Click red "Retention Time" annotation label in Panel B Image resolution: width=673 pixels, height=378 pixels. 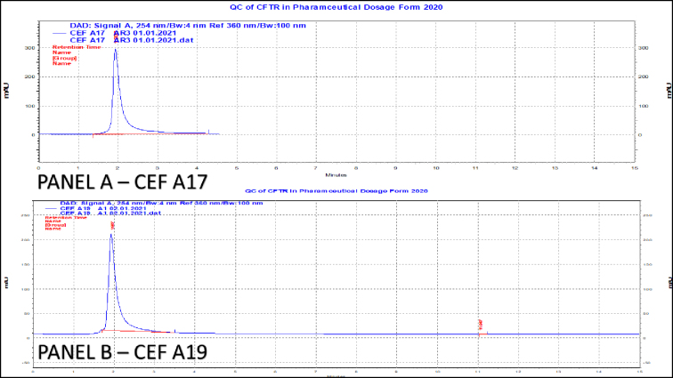66,218
